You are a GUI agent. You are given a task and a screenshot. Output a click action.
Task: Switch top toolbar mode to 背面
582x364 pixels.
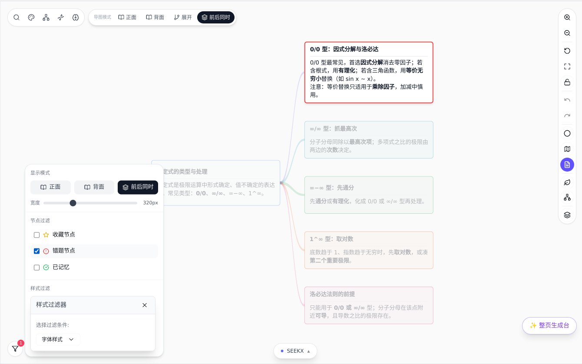(x=155, y=17)
